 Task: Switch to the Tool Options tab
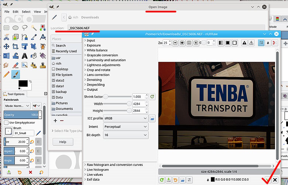(14, 94)
